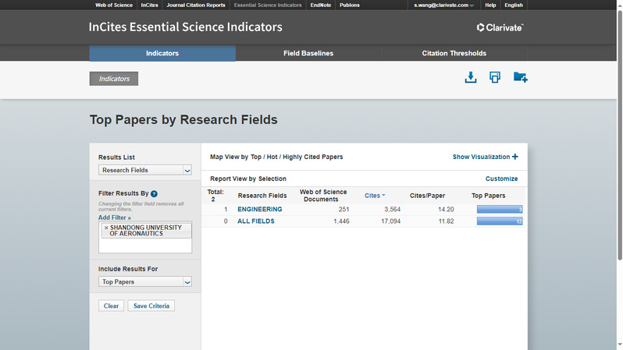Open the Include Results For Top Papers dropdown
This screenshot has height=350, width=623.
[x=145, y=281]
